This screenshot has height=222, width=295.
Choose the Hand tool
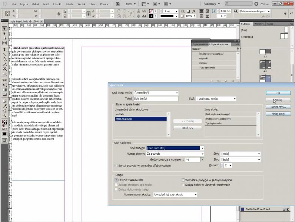[x=5, y=110]
